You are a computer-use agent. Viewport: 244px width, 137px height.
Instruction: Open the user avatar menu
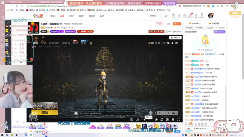pos(211,16)
